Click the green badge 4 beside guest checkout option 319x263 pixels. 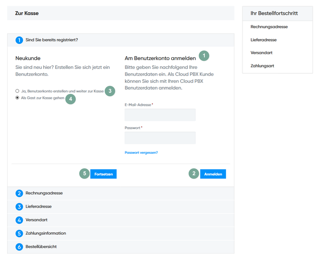click(71, 99)
